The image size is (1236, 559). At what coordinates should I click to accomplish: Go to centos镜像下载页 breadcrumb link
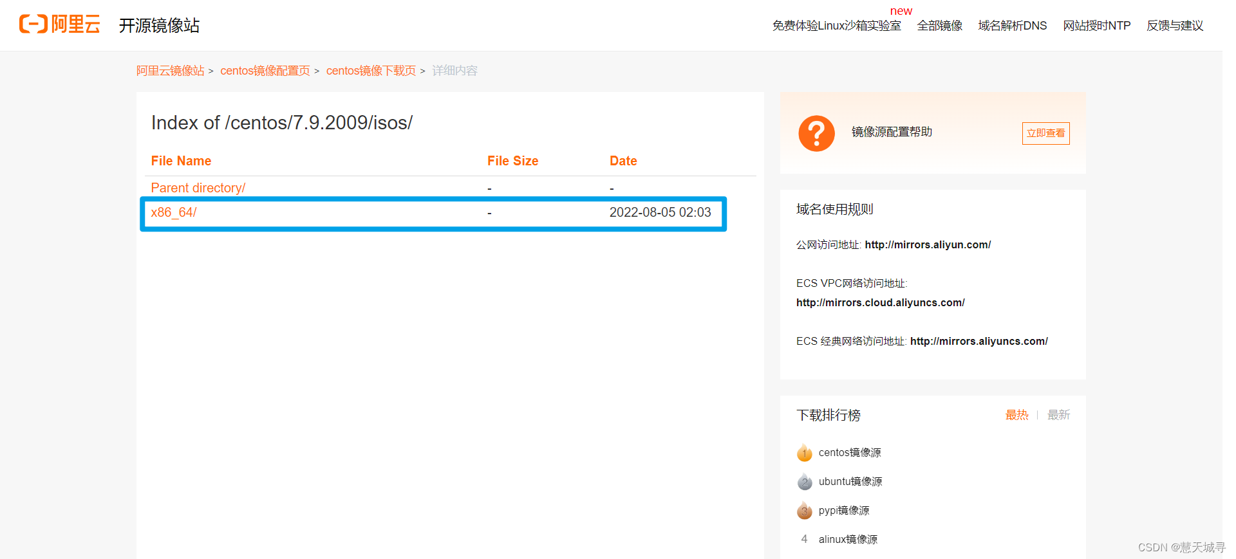point(371,71)
